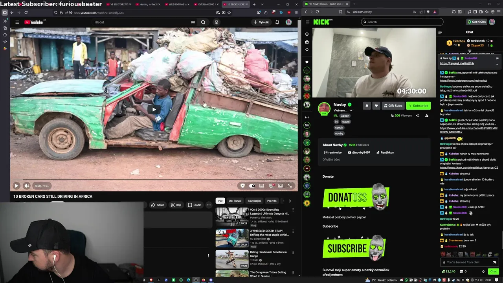Turn on YouTube subtitles
Viewport: 503px width, 283px height.
(262, 186)
